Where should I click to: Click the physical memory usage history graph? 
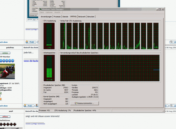(110, 68)
